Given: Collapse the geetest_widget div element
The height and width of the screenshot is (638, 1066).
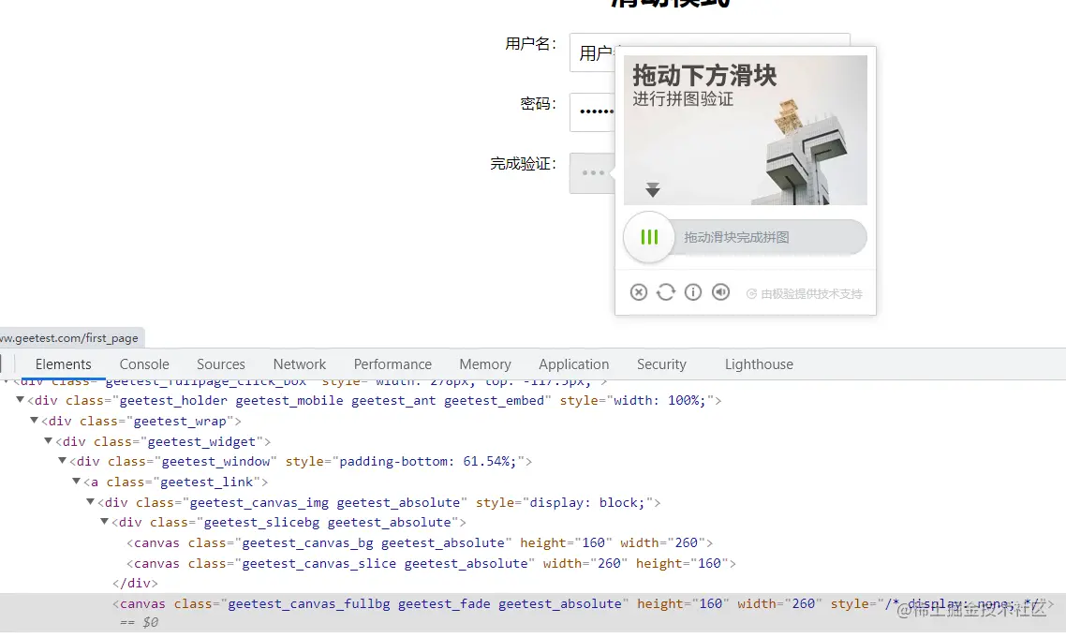Looking at the screenshot, I should point(48,441).
